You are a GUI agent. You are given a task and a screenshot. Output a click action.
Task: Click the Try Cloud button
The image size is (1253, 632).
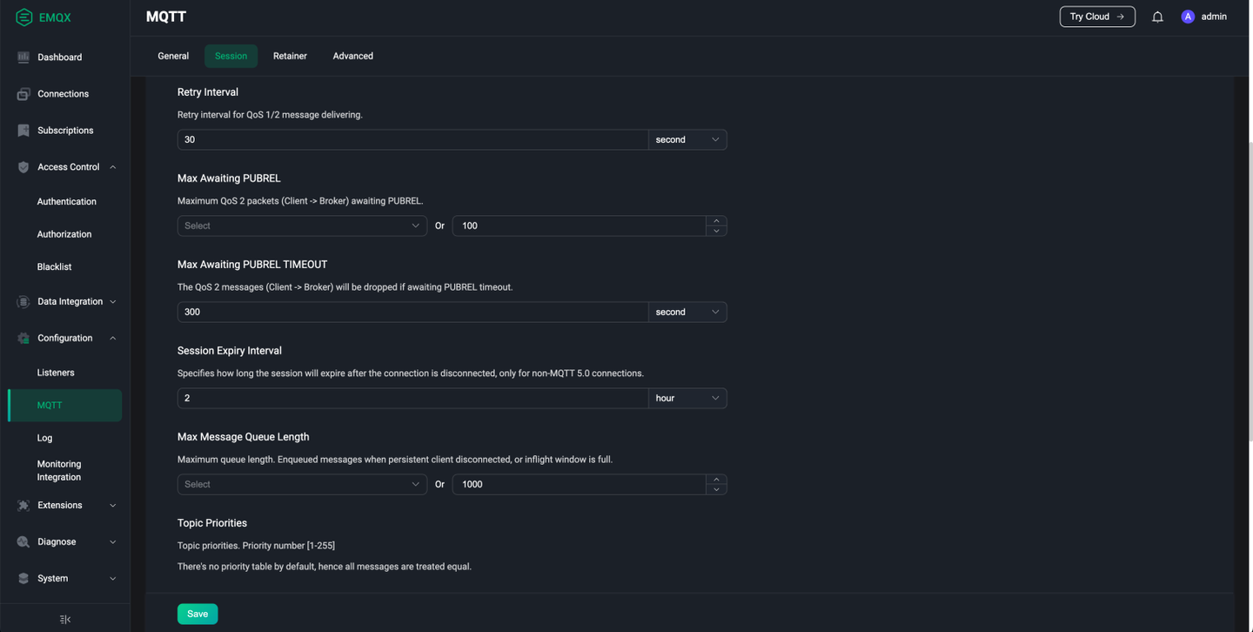pos(1096,17)
